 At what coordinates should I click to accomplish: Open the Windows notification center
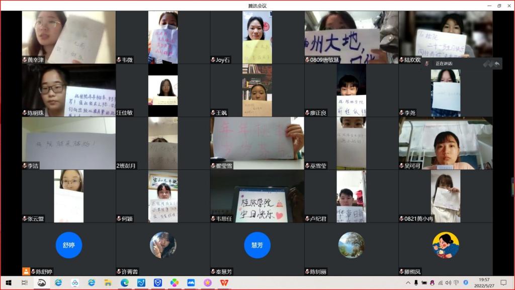click(503, 283)
